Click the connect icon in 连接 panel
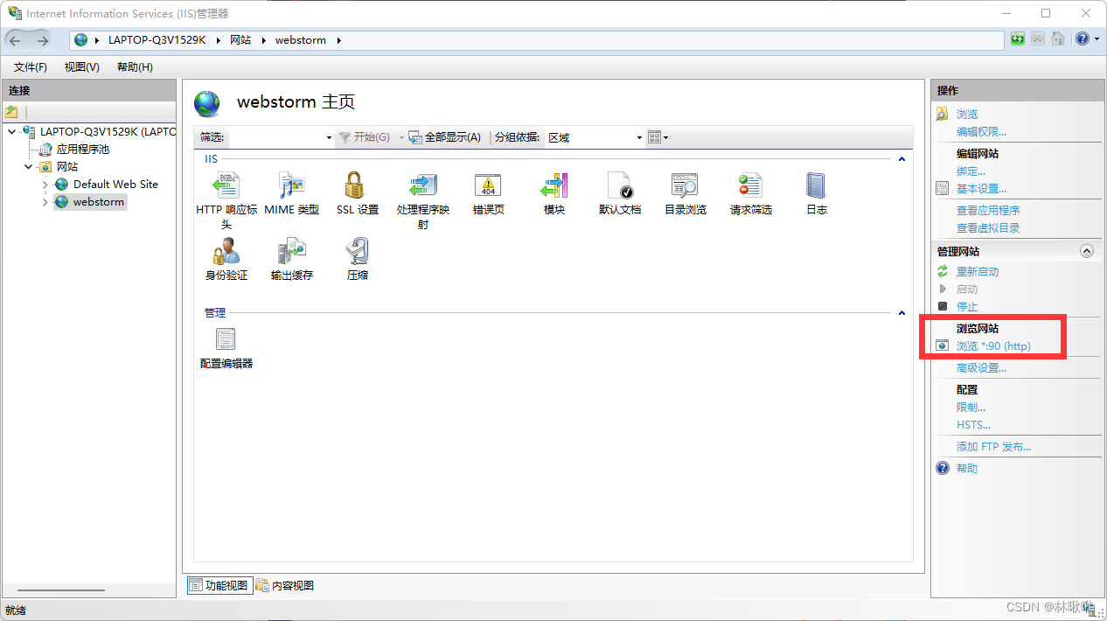The height and width of the screenshot is (621, 1107). click(11, 112)
